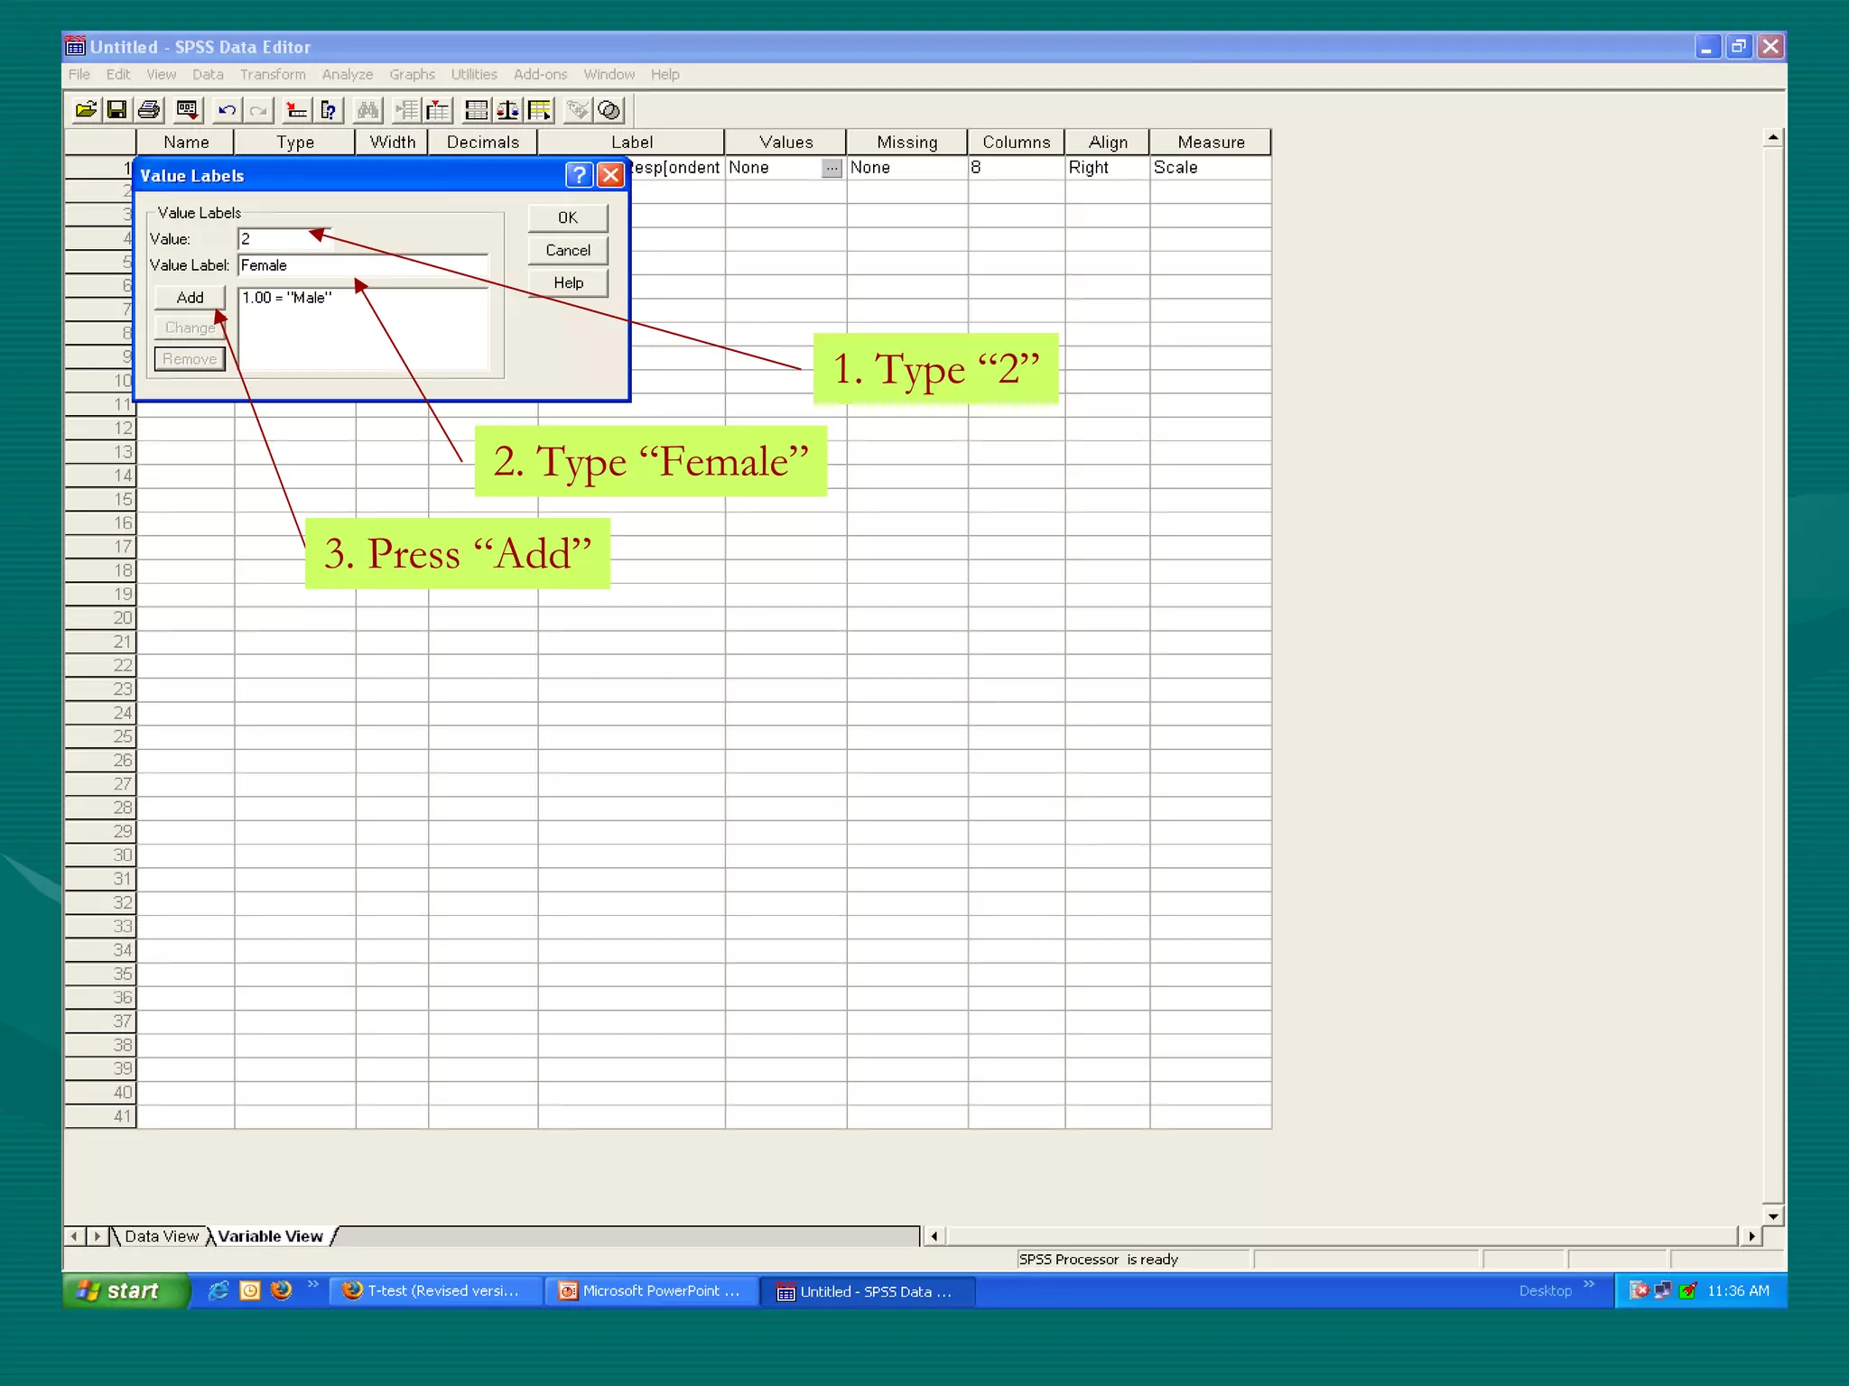Open the Values cell ellipsis button
This screenshot has width=1849, height=1386.
pyautogui.click(x=832, y=168)
